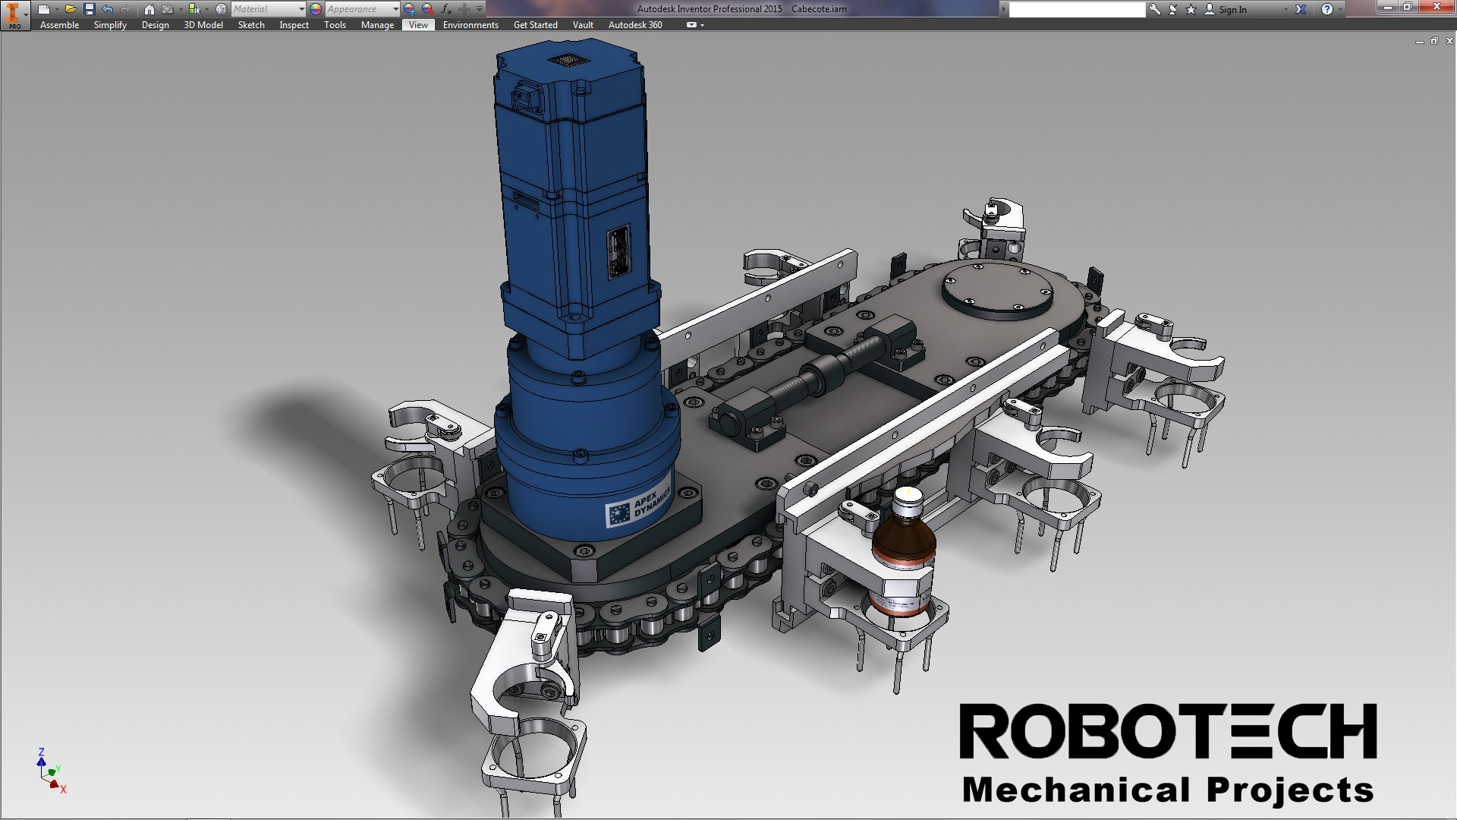Image resolution: width=1457 pixels, height=820 pixels.
Task: Click the Sign In link
Action: coord(1233,9)
